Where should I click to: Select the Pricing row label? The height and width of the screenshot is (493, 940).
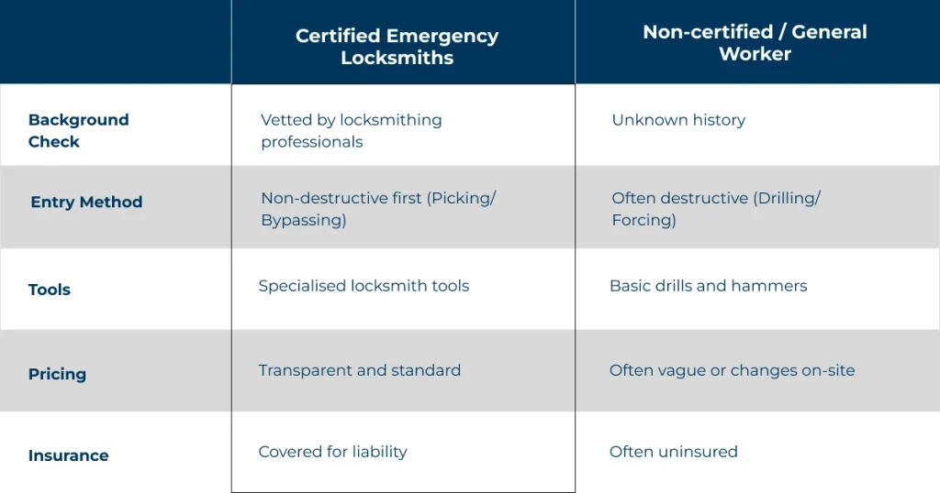pos(57,374)
